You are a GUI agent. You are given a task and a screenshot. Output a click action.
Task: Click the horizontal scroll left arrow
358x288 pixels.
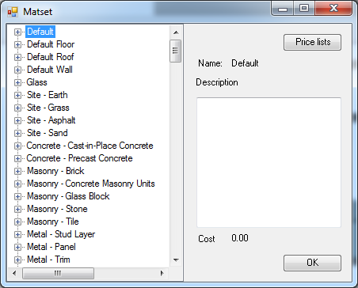[x=14, y=273]
